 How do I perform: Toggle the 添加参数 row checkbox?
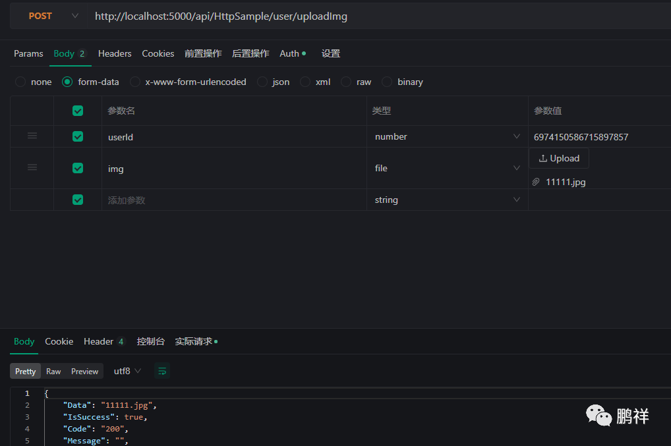(x=78, y=200)
